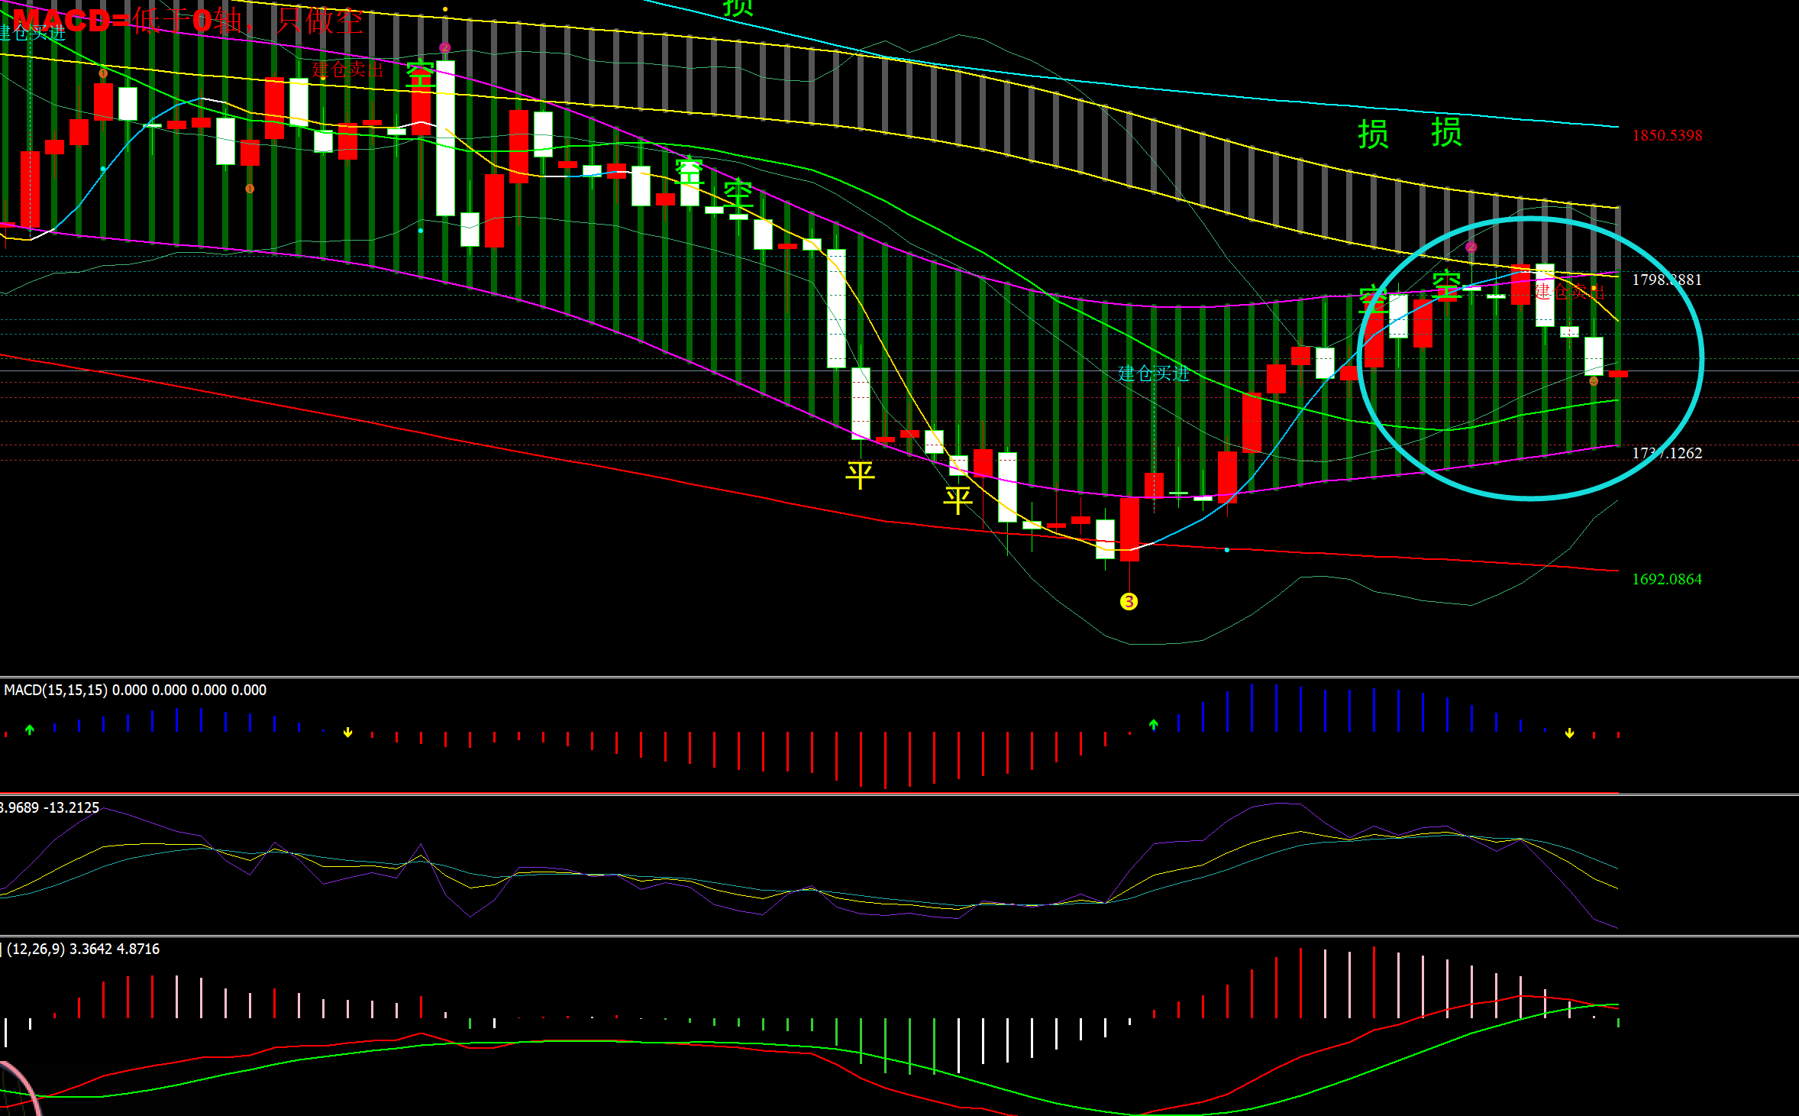Click the yellow down arrow near MACD panel left
Image resolution: width=1799 pixels, height=1116 pixels.
[347, 733]
